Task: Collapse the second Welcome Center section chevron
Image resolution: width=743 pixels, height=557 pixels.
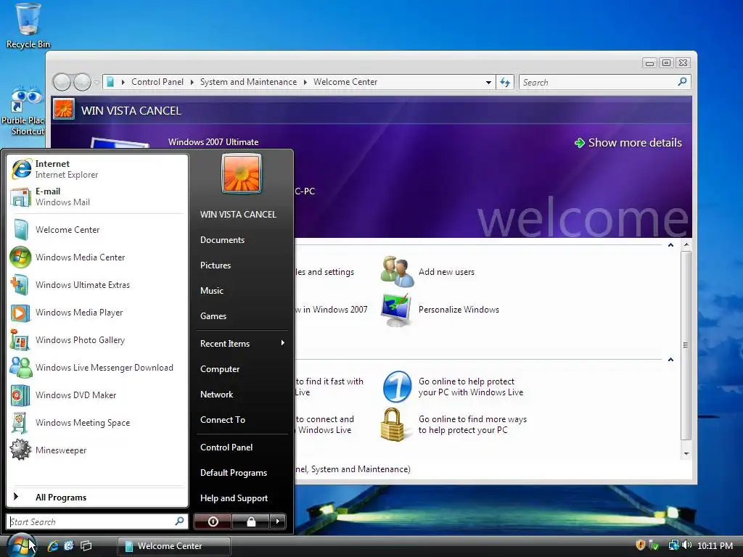Action: click(670, 360)
